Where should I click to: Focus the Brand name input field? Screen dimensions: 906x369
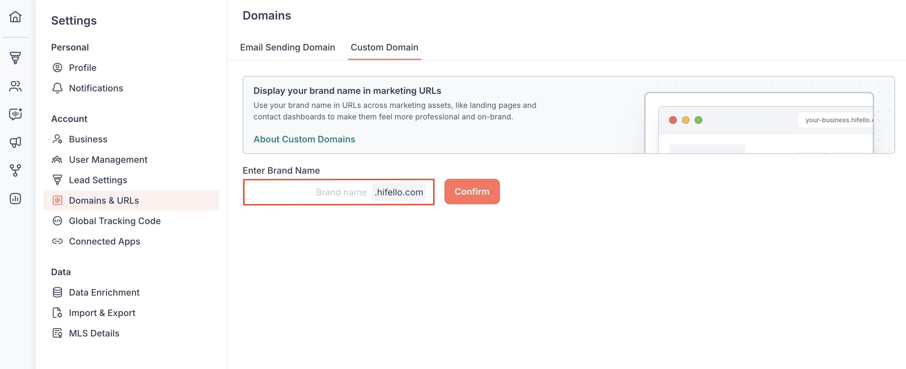click(308, 192)
